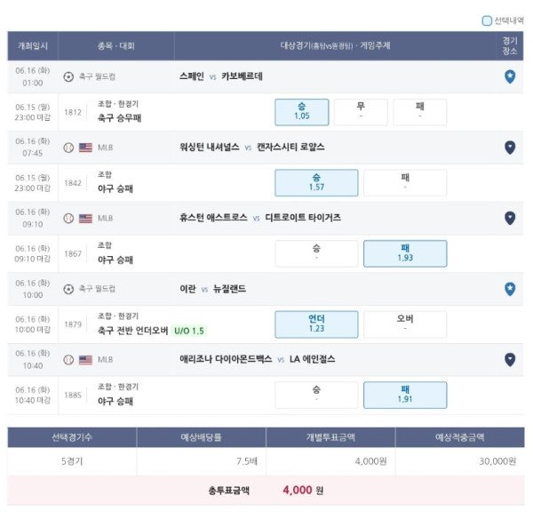This screenshot has height=512, width=533.
Task: Select 패 option for game 1812
Action: [x=420, y=112]
